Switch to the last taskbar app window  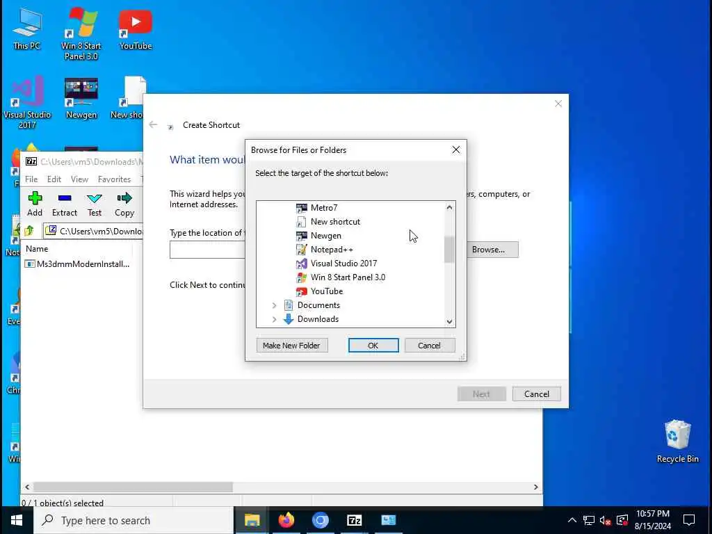pyautogui.click(x=388, y=520)
